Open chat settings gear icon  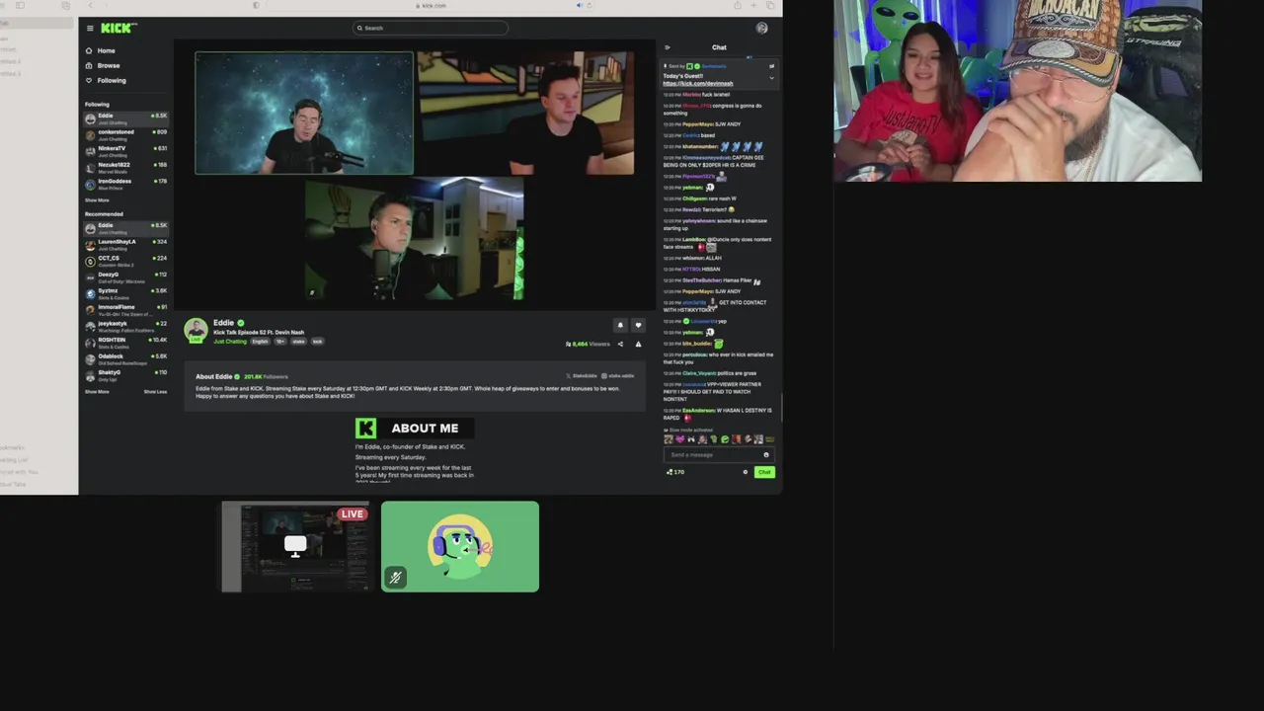746,472
